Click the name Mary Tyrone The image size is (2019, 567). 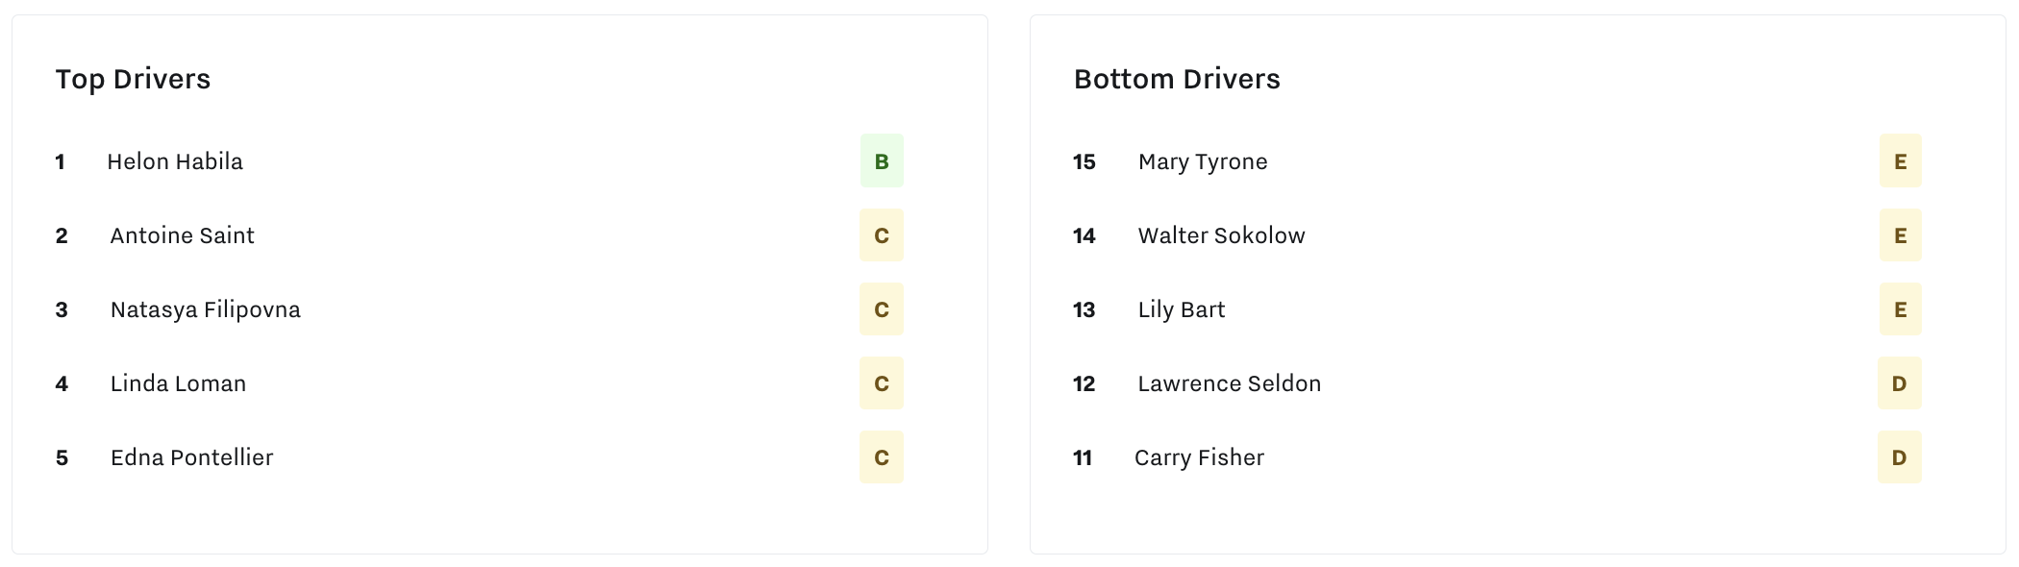(x=1202, y=161)
